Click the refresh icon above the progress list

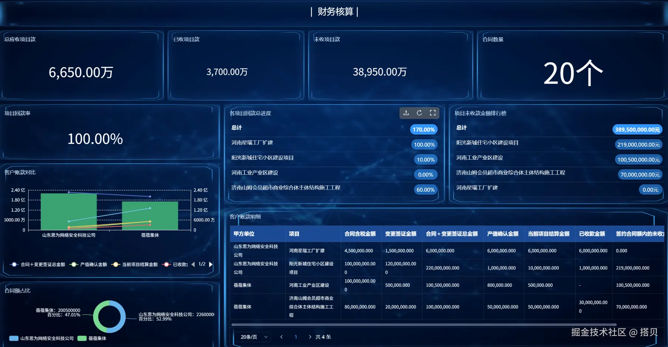pos(419,113)
